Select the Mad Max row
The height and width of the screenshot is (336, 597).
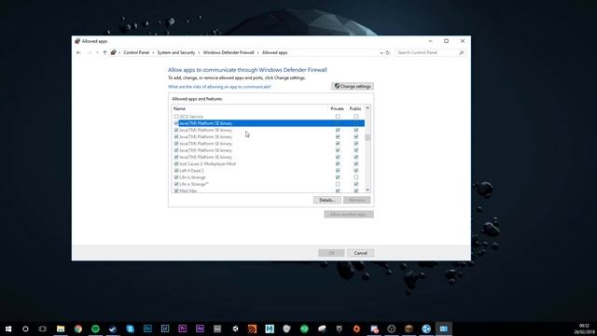(269, 190)
